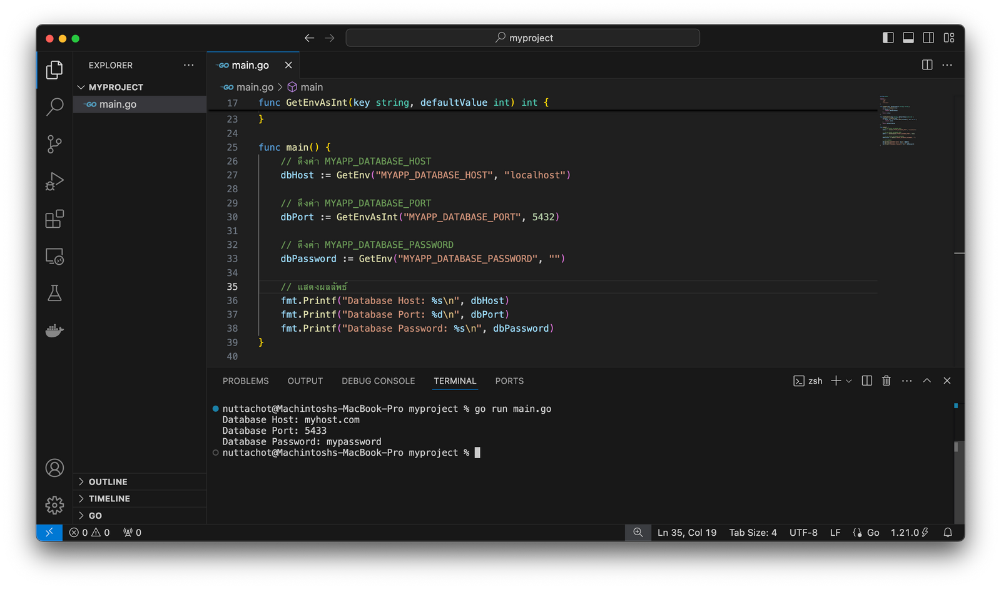Select the Docker extension icon
The image size is (1001, 589).
coord(54,330)
